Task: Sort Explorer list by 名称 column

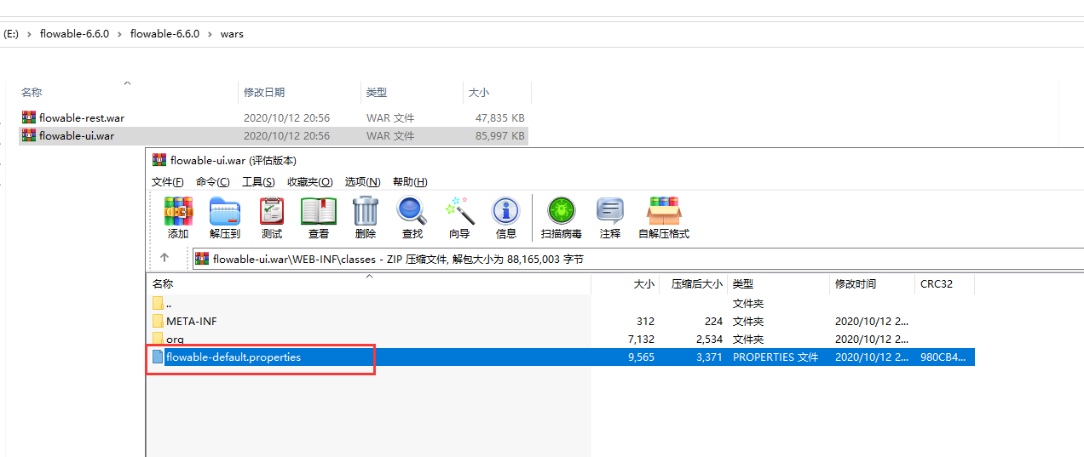Action: [128, 92]
